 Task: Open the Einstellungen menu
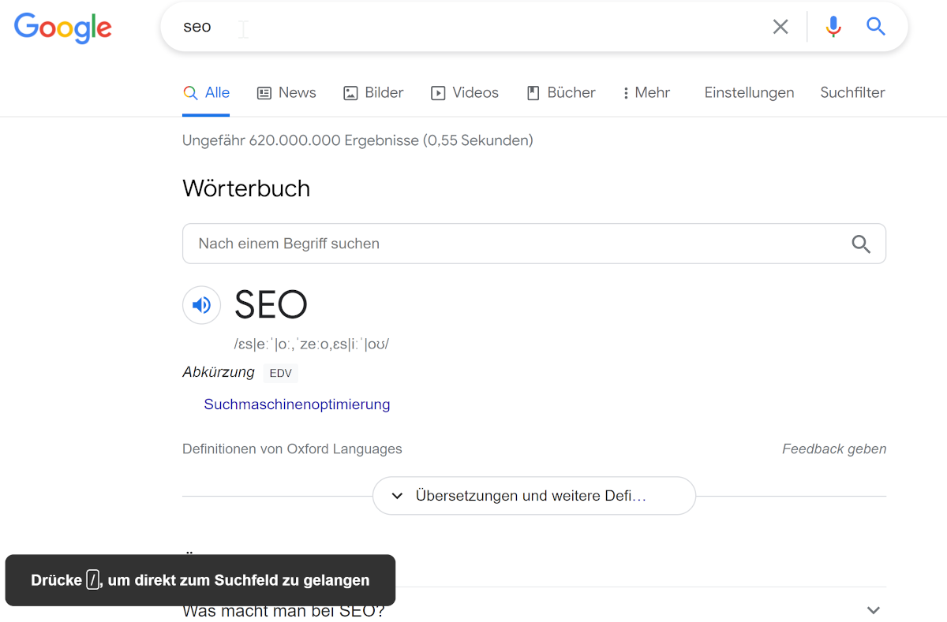point(748,92)
